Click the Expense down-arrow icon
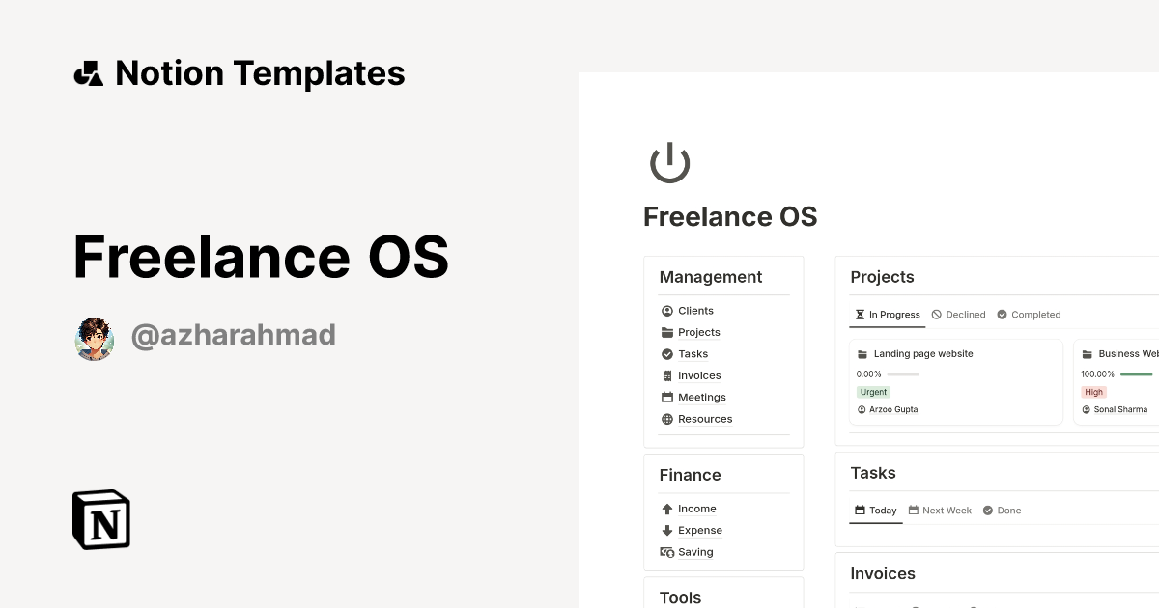The width and height of the screenshot is (1159, 608). coord(666,530)
